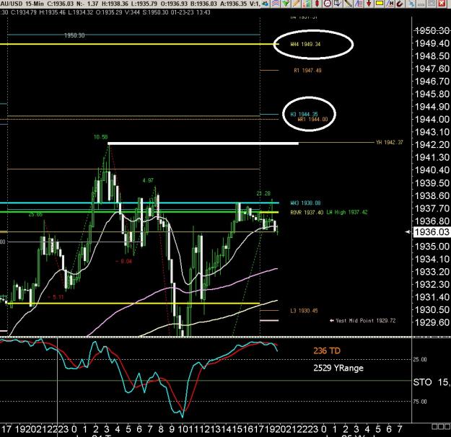Click the blue arrow toolbar icon
This screenshot has width=451, height=437.
click(x=266, y=4)
